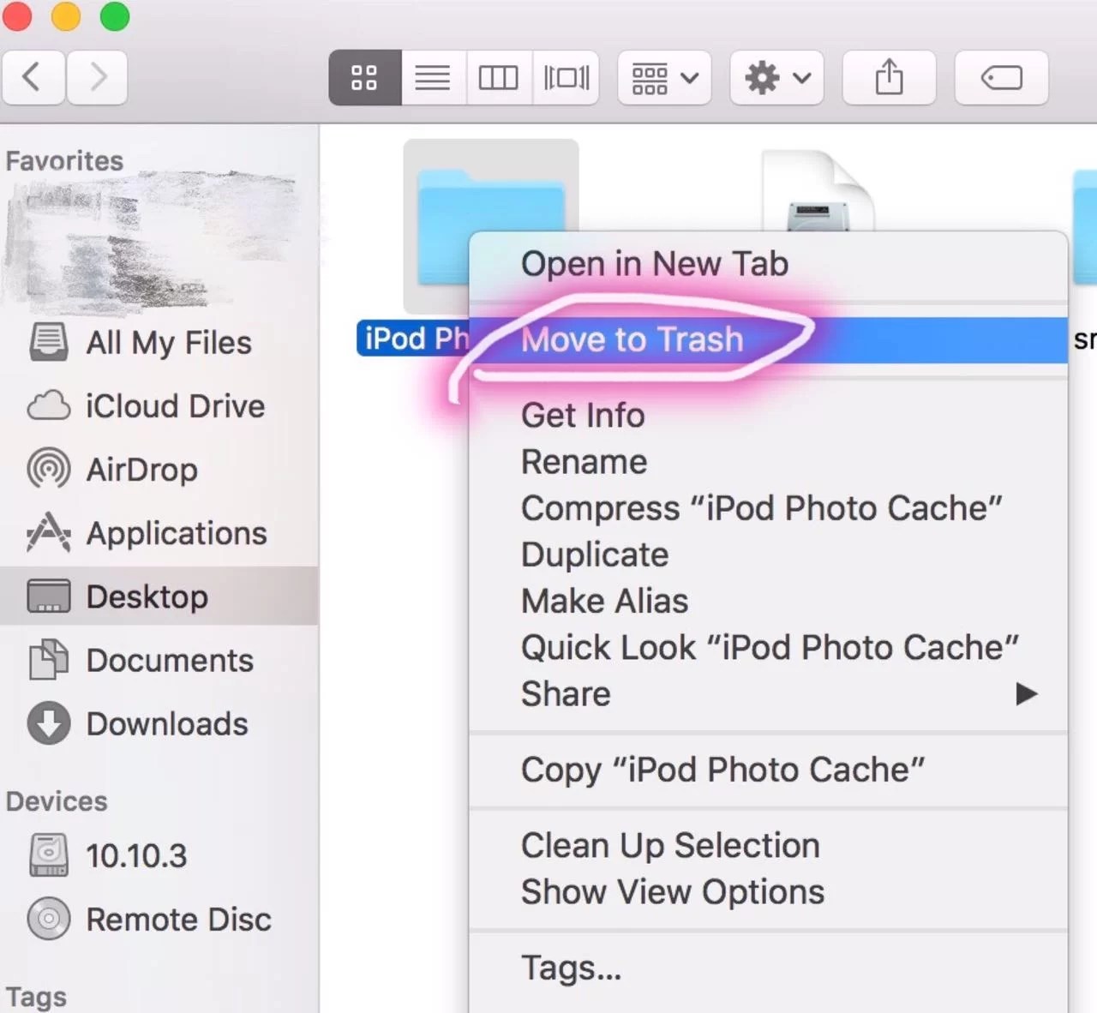
Task: Switch to column view
Action: pyautogui.click(x=499, y=78)
